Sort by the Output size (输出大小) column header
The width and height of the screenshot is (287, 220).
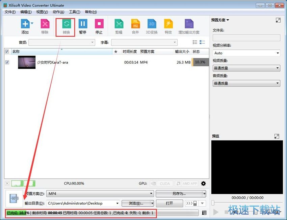[182, 51]
